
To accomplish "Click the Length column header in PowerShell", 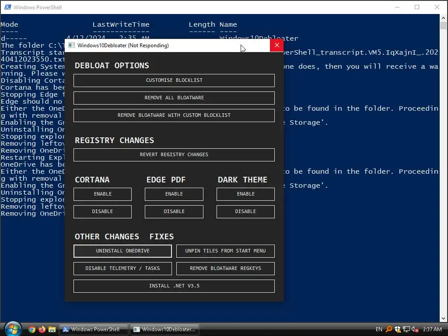I will (202, 25).
